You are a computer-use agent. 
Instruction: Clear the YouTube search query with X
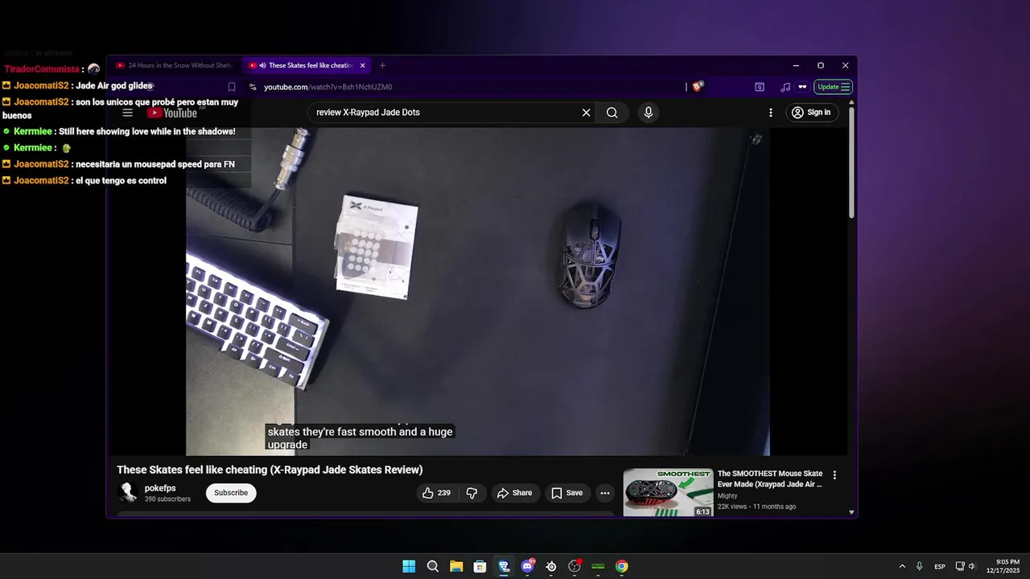tap(586, 113)
